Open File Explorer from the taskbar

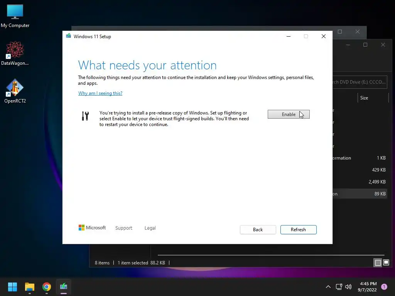tap(29, 287)
